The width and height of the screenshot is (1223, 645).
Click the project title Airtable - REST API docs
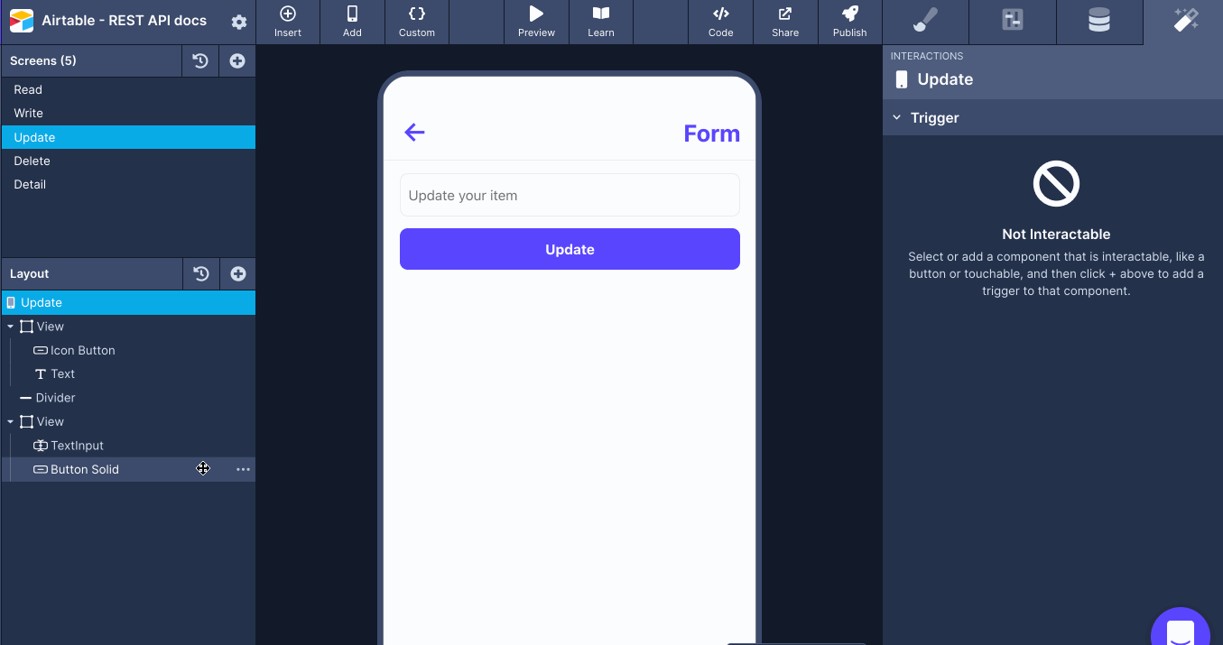(124, 21)
